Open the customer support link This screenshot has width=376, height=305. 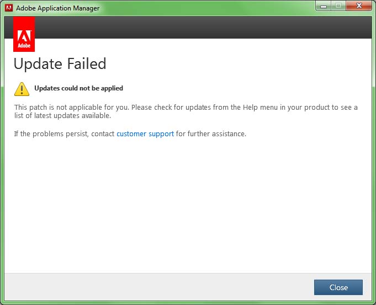(145, 134)
